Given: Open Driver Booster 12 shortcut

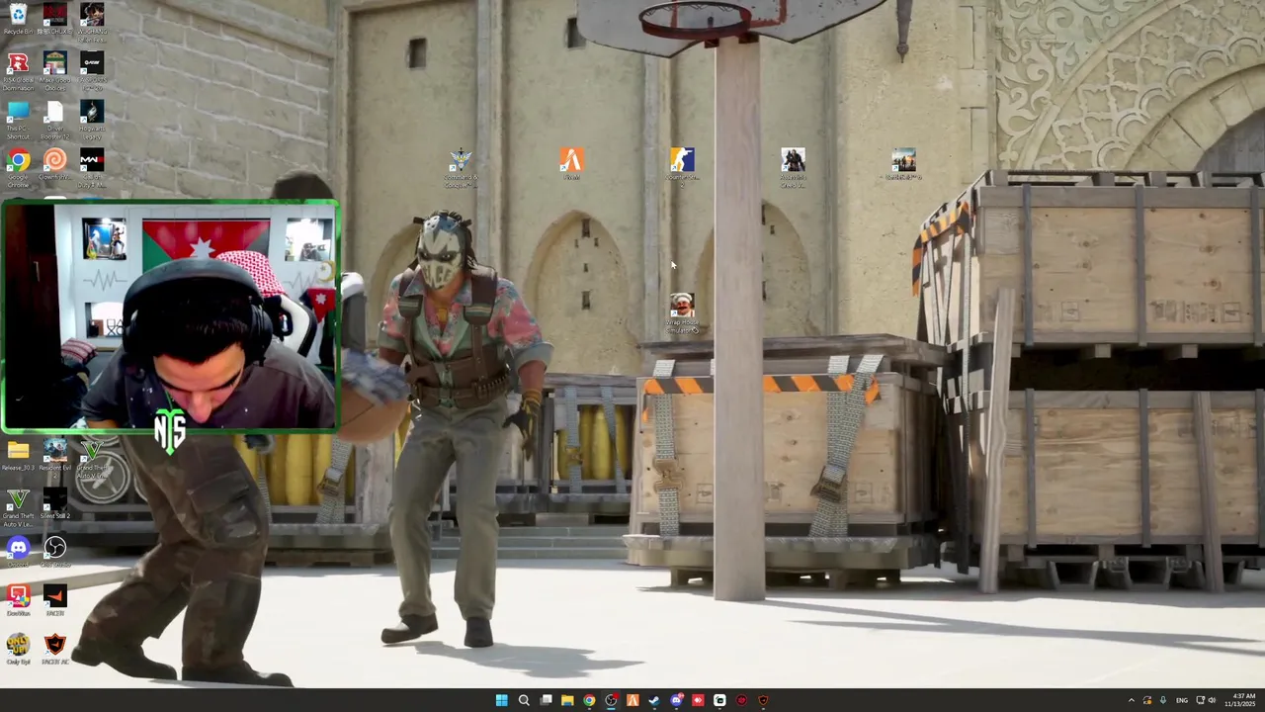Looking at the screenshot, I should [55, 119].
